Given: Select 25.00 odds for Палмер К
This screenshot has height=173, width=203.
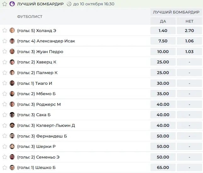Looking at the screenshot, I should pyautogui.click(x=163, y=73).
